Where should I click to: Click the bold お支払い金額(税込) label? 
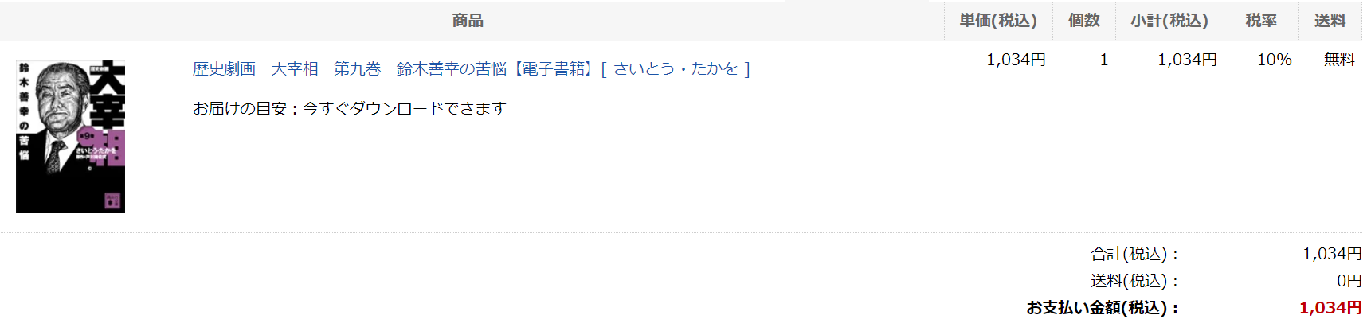(x=1103, y=308)
